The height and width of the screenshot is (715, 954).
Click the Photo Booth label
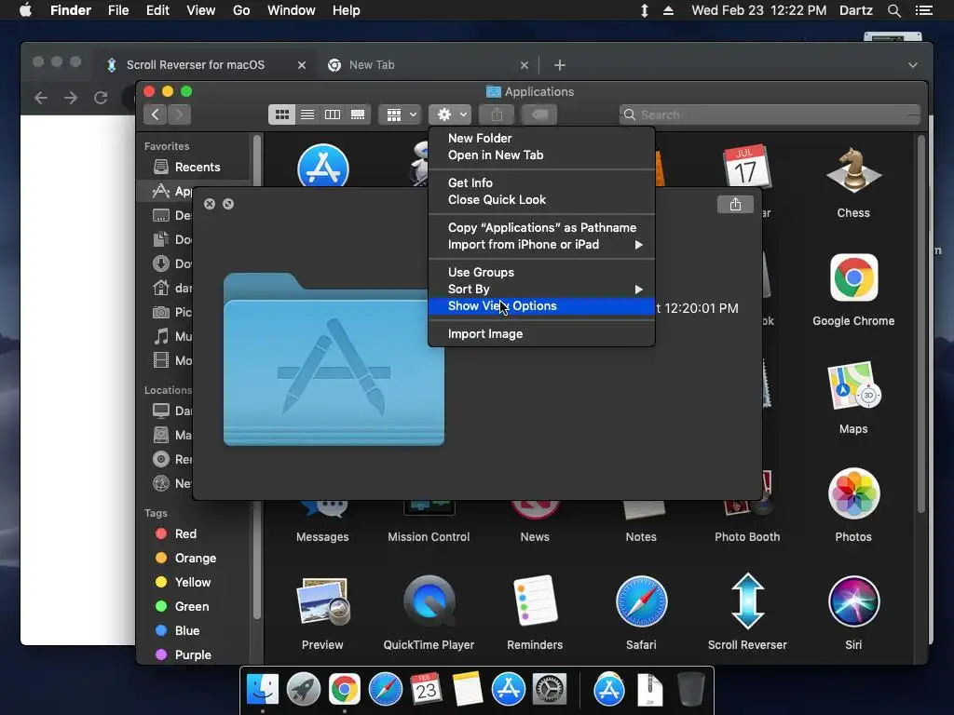click(x=747, y=537)
